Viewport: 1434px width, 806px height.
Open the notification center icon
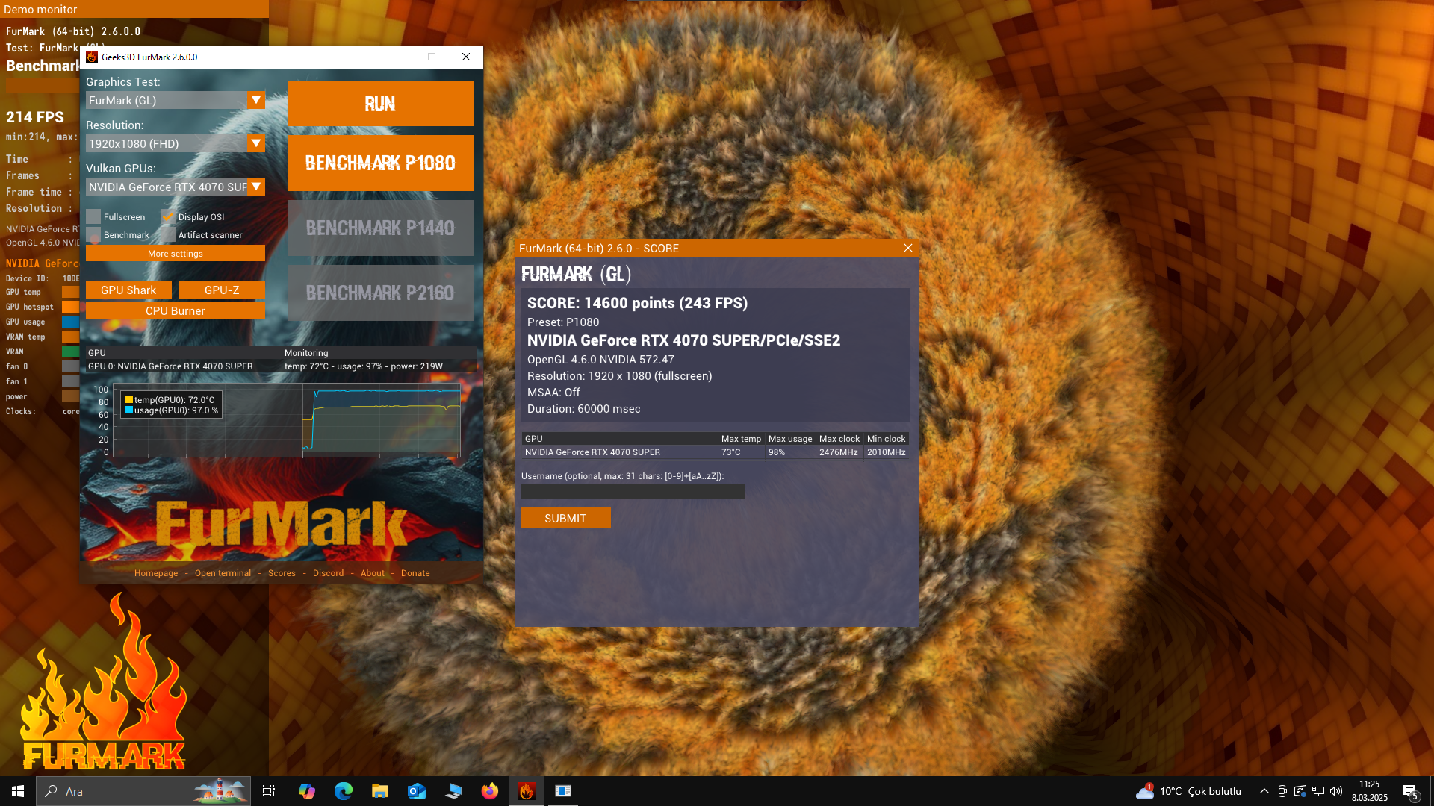[1410, 791]
